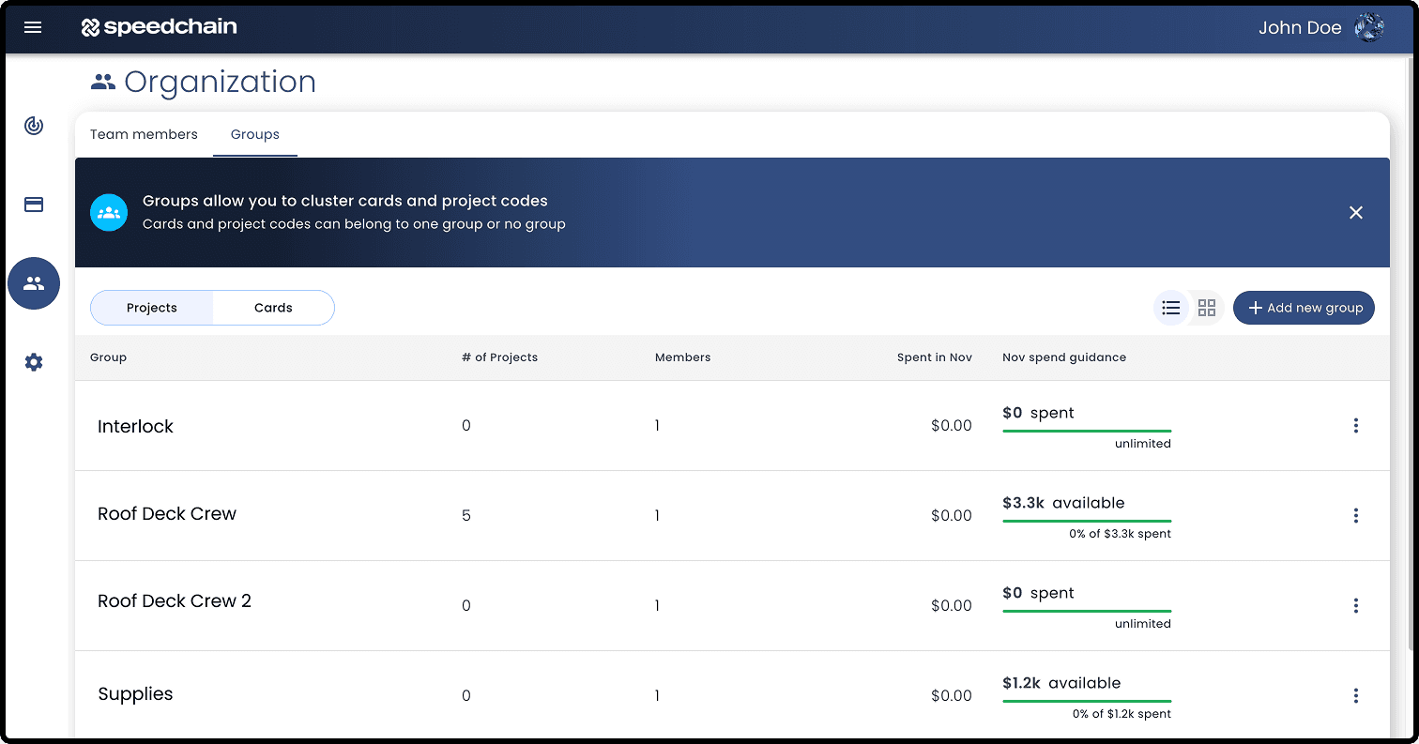Click the Members column header
The image size is (1419, 744).
[682, 357]
